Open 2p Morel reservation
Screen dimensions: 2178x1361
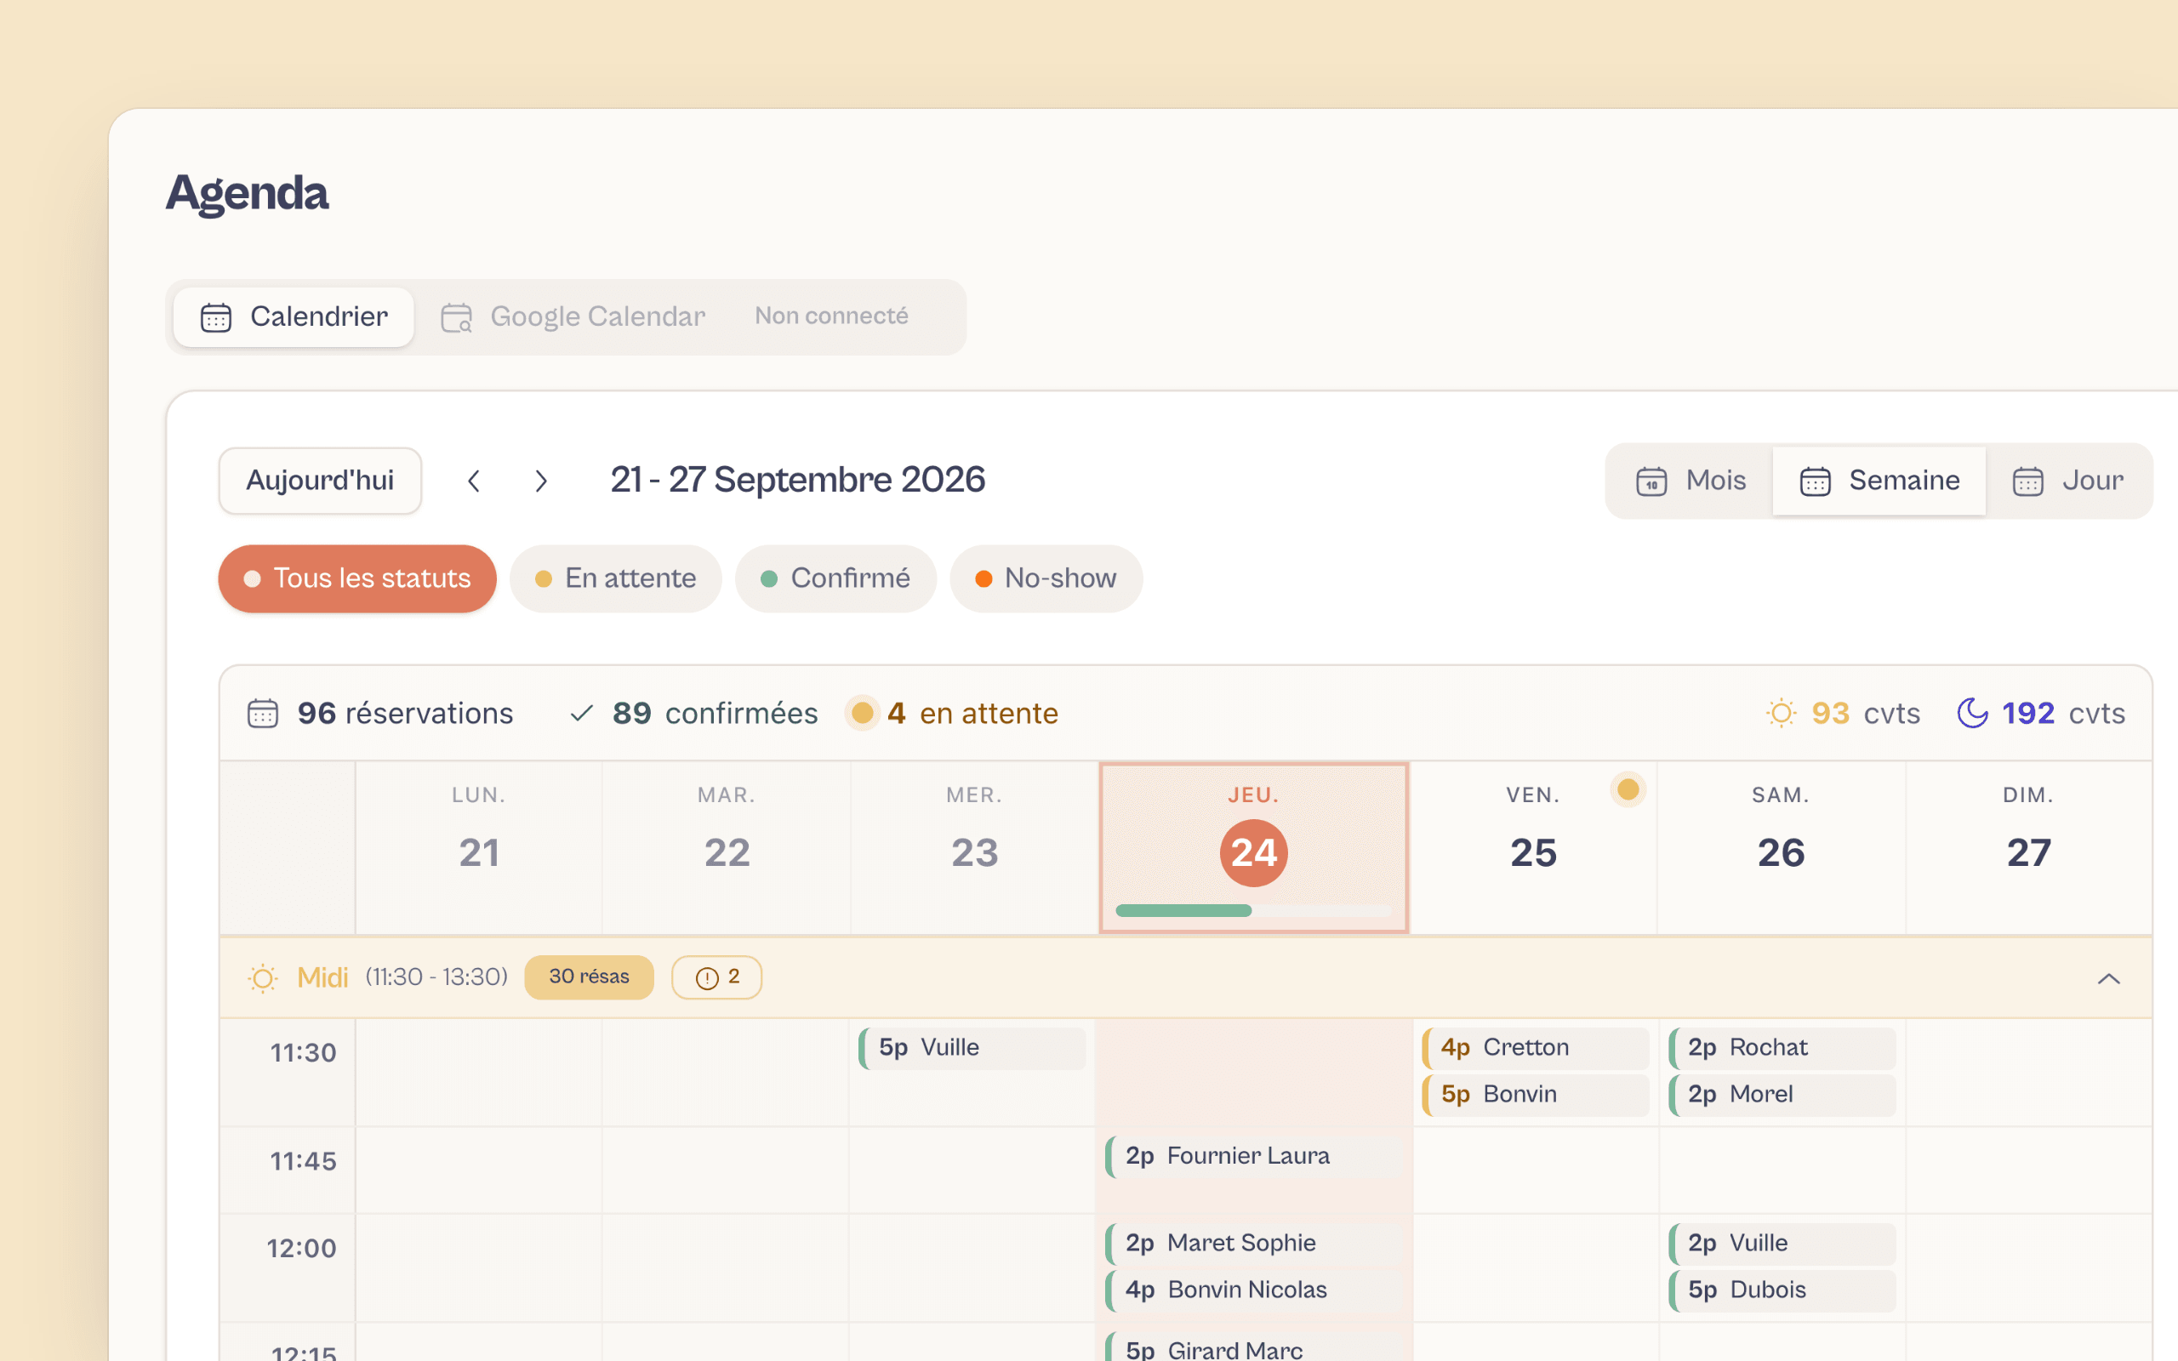pyautogui.click(x=1782, y=1096)
